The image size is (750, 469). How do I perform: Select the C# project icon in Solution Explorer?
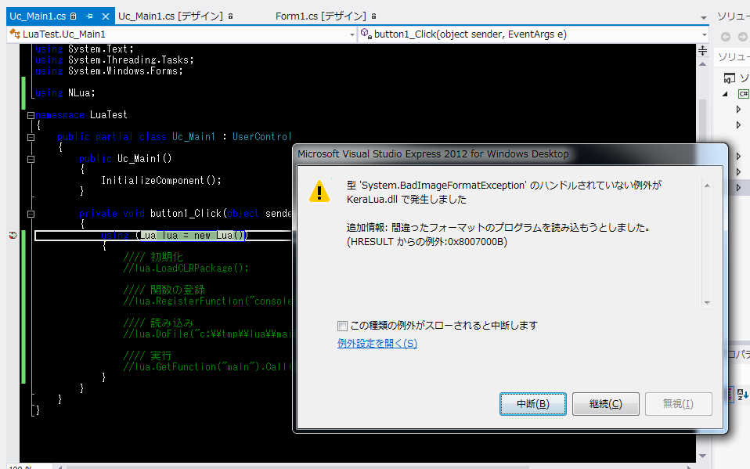743,94
